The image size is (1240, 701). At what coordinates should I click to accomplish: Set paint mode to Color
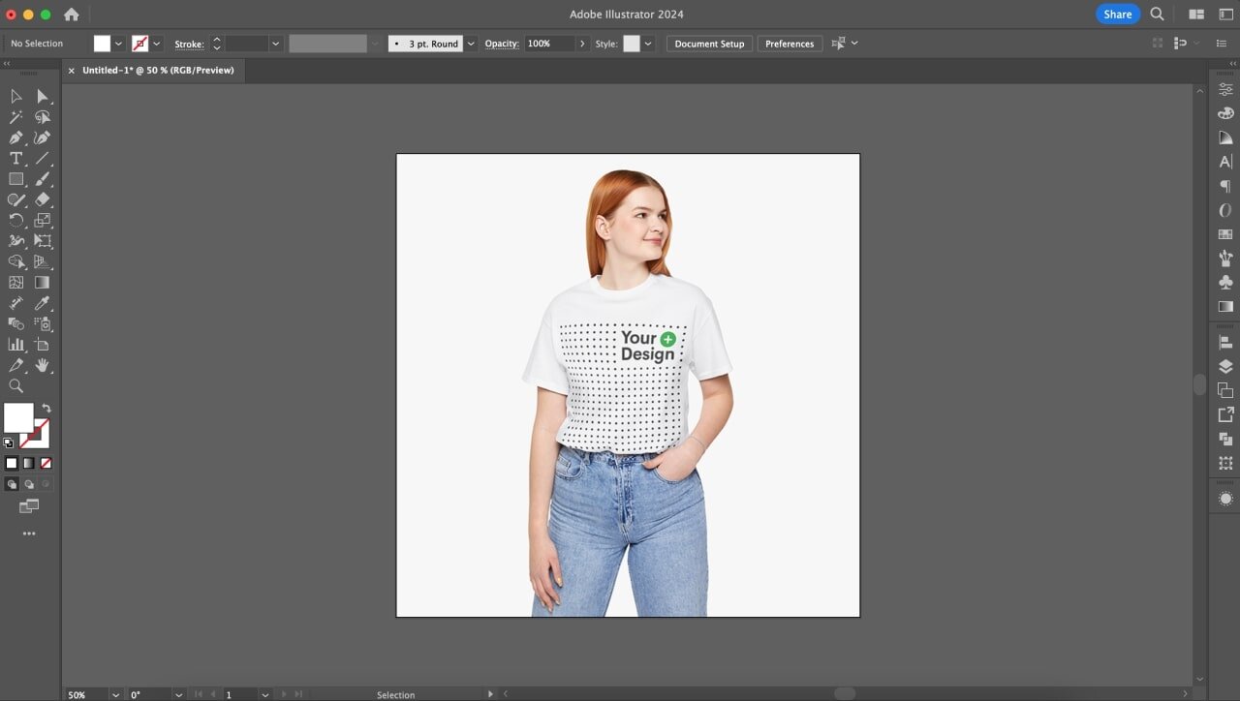point(12,464)
